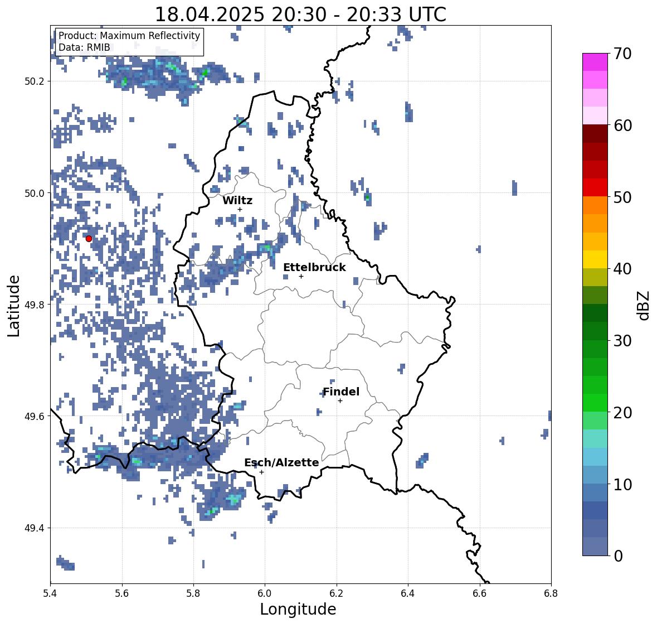Click the colorbar tick label 60
Screen dimensions: 657x623
622,125
